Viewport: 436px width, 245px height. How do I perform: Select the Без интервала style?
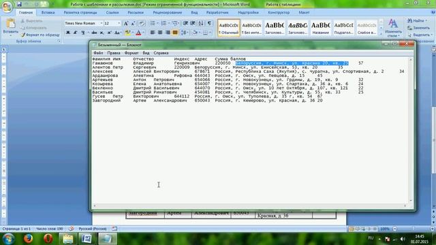click(x=251, y=28)
